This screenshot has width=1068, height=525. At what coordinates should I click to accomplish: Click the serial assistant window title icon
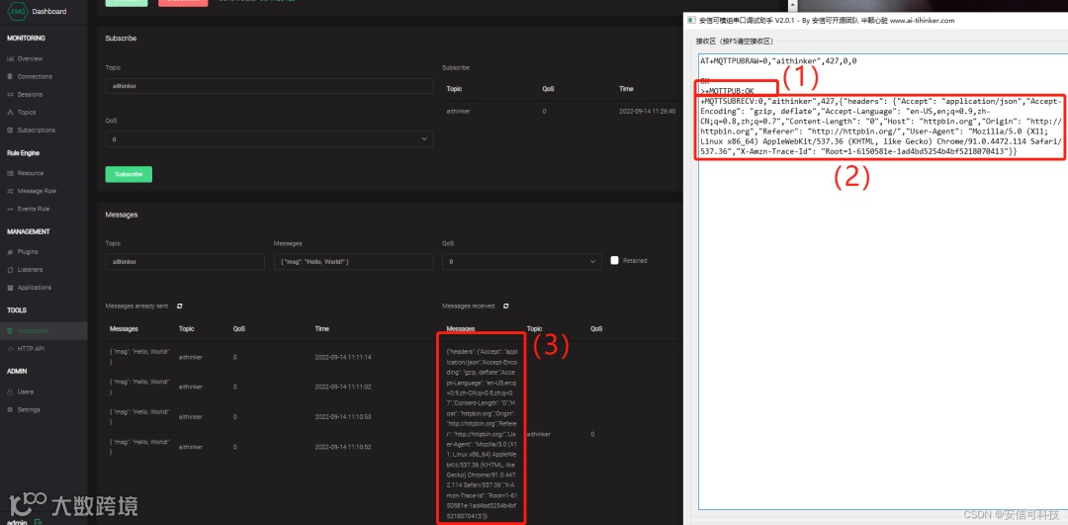(x=691, y=21)
